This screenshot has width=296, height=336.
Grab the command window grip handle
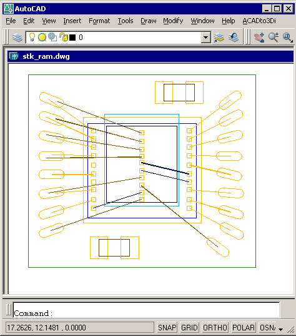[8, 310]
